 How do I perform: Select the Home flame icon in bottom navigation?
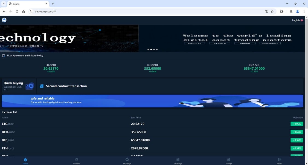(x=25, y=159)
